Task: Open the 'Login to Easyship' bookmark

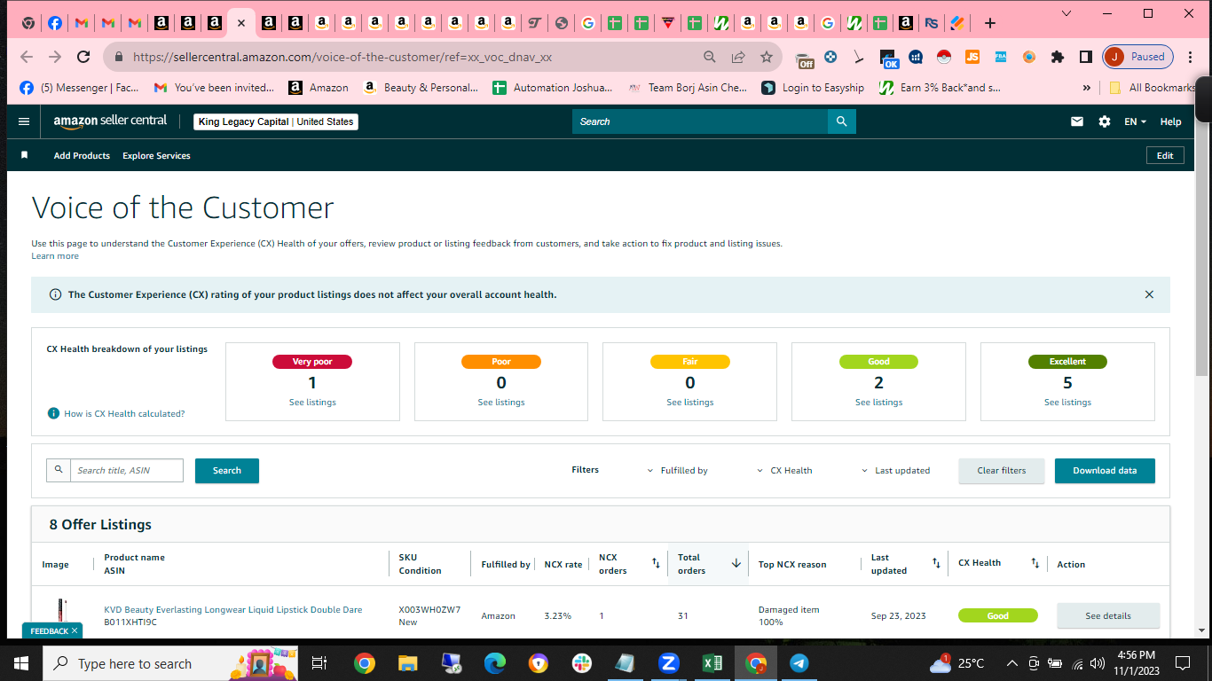Action: pyautogui.click(x=813, y=88)
